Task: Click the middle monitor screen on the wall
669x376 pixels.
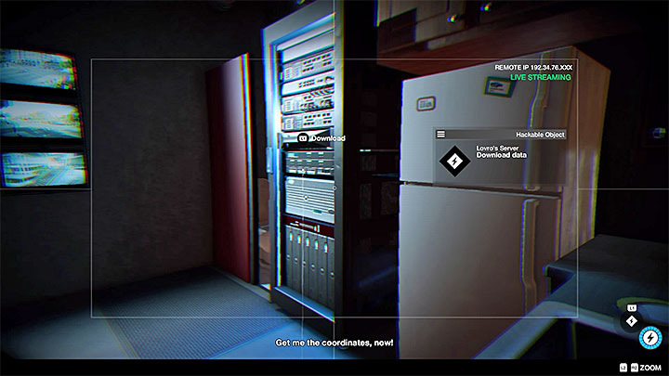Action: [43, 118]
